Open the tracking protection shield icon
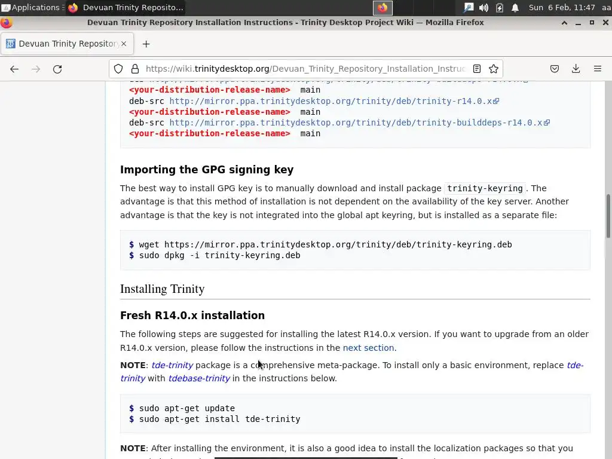Screen dimensions: 612x459 pos(118,69)
